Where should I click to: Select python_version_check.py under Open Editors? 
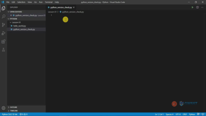click(x=26, y=15)
